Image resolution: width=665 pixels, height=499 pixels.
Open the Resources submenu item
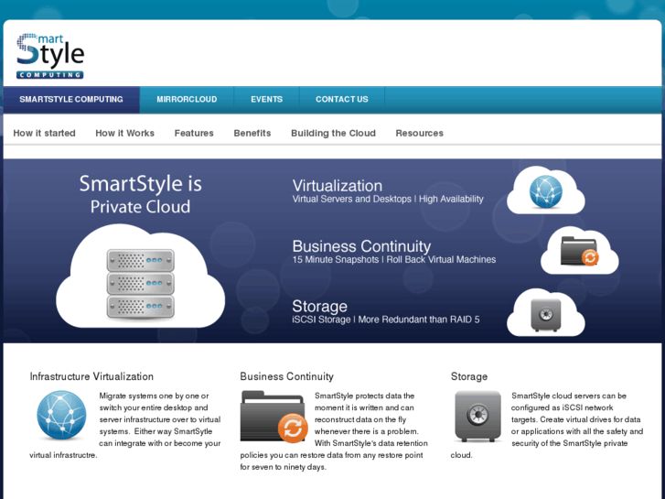pos(420,133)
